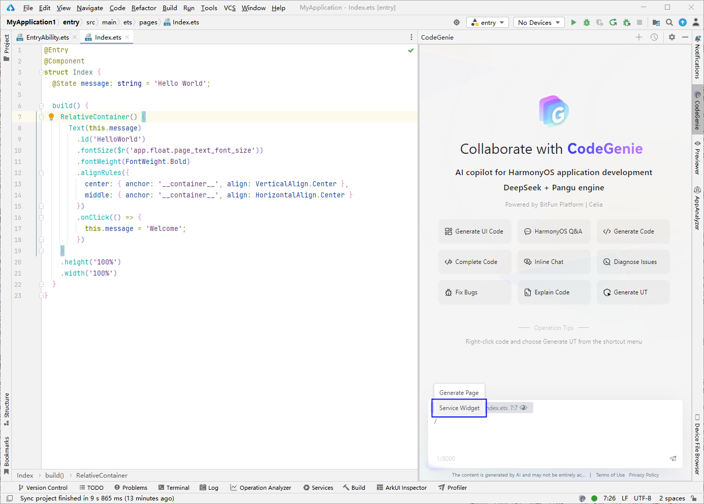Open the No Devices device selector
Viewport: 704px width, 504px height.
tap(538, 22)
